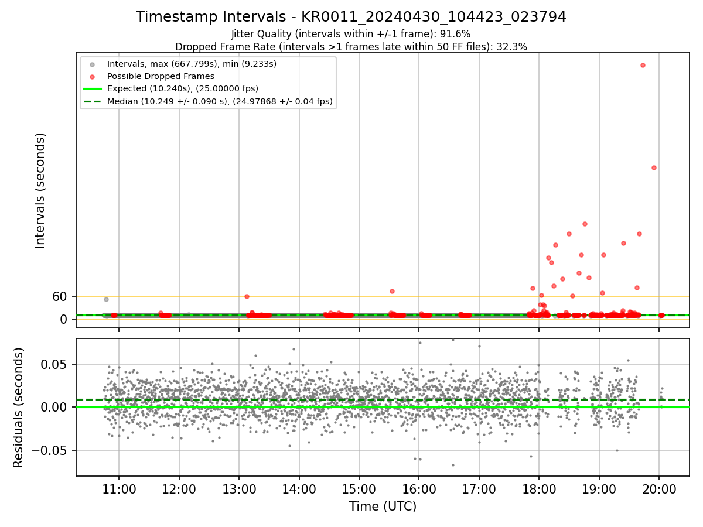Viewport: 703px width, 527px height.
Task: Click the "Time (UTC)" x-axis label
Action: [383, 507]
